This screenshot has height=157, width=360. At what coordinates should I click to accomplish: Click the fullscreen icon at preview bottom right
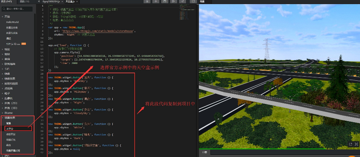[x=356, y=144]
